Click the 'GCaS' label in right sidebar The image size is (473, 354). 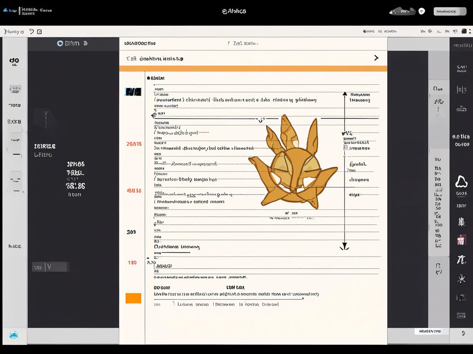tap(461, 194)
